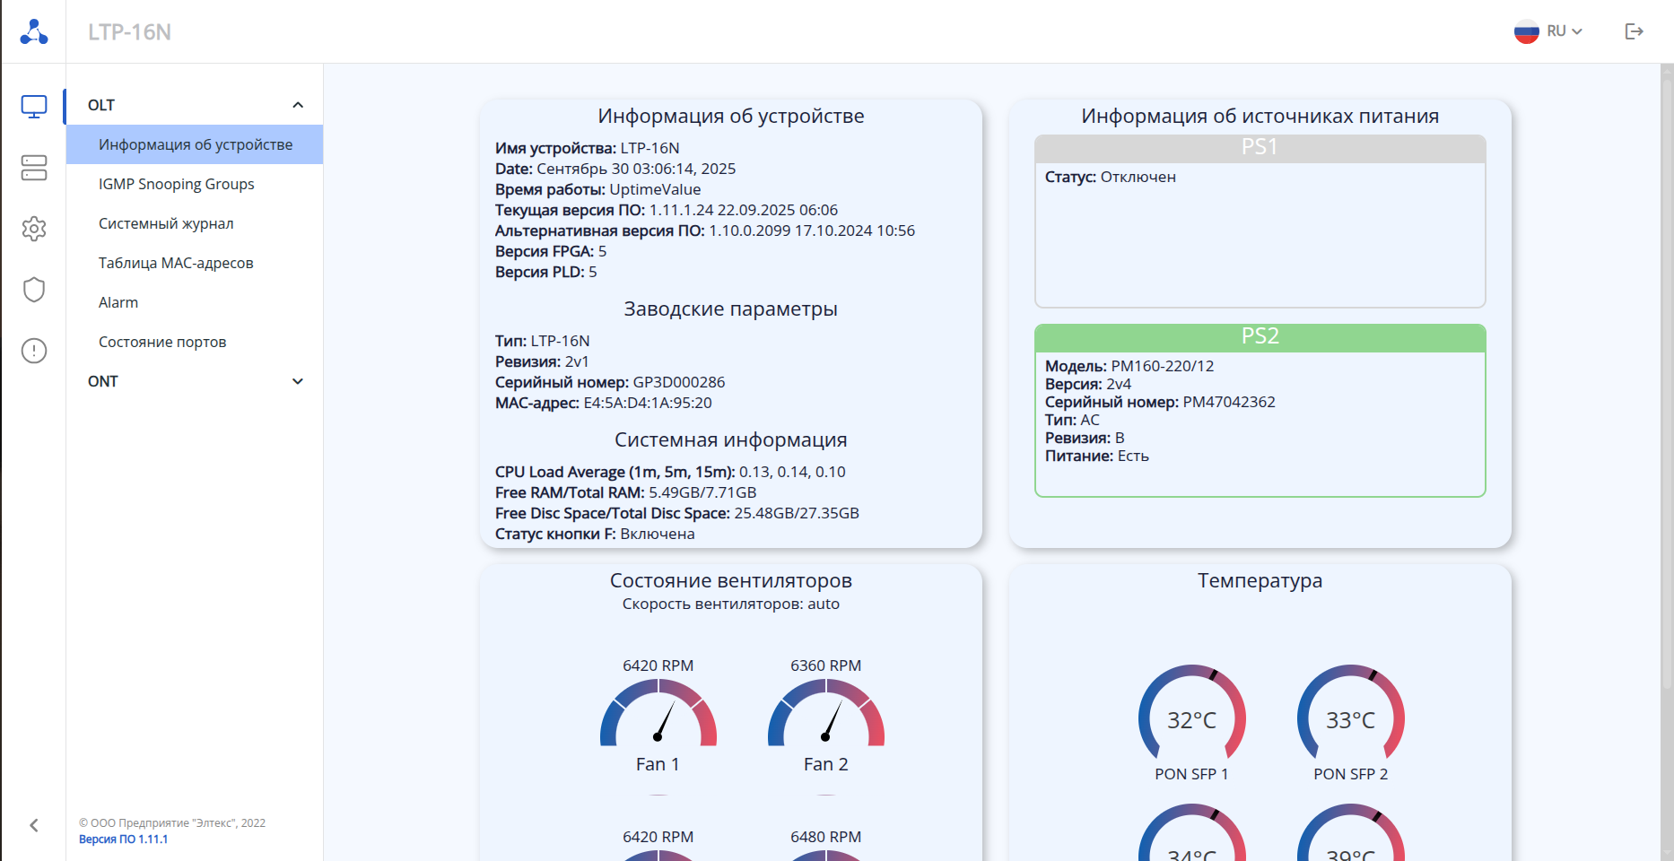Image resolution: width=1674 pixels, height=861 pixels.
Task: Click the Fan 1 speed gauge
Action: (x=658, y=713)
